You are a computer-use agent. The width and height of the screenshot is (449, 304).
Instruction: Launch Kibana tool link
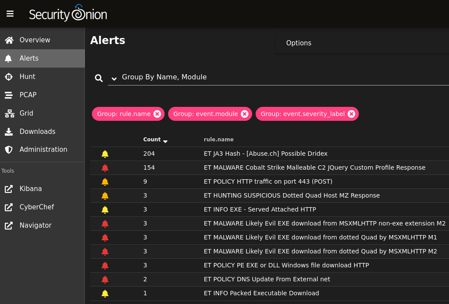point(42,189)
